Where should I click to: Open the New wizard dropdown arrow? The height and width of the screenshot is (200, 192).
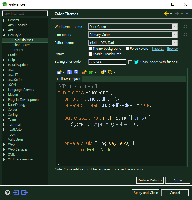tap(64, 72)
